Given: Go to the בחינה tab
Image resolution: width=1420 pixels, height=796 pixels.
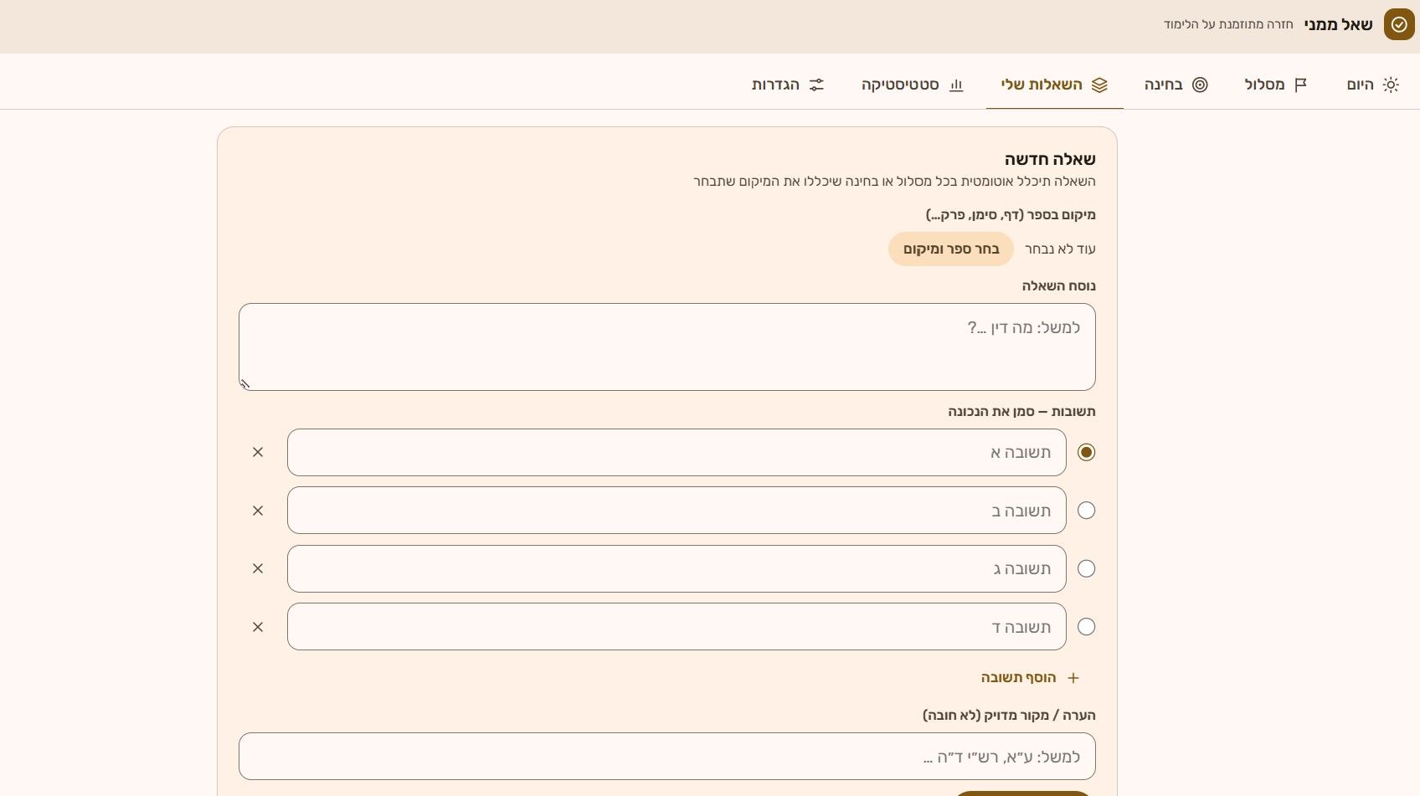Looking at the screenshot, I should 1176,85.
